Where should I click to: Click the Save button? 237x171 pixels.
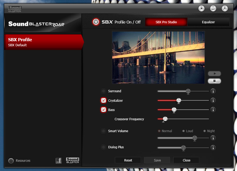tap(157, 160)
